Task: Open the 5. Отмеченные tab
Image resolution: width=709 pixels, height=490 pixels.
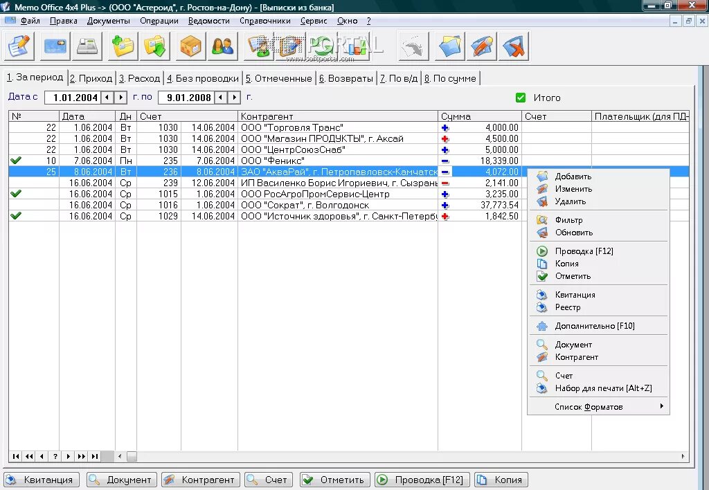Action: point(279,78)
